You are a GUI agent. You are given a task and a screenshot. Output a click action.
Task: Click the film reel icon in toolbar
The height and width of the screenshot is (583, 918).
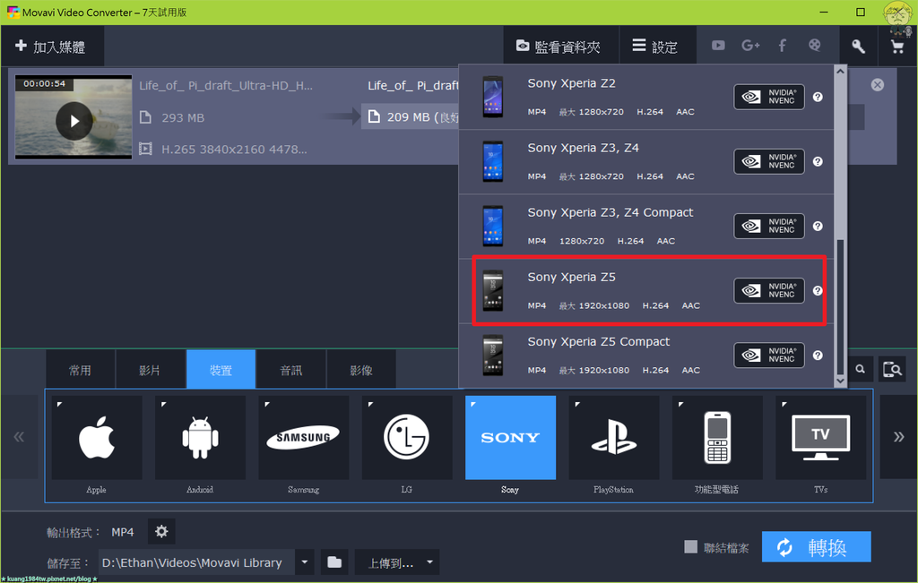click(x=814, y=46)
